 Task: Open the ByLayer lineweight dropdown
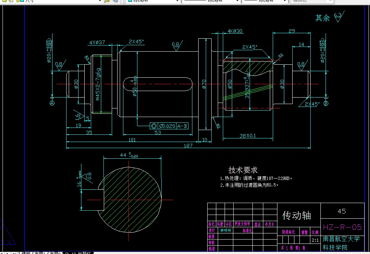265,1
